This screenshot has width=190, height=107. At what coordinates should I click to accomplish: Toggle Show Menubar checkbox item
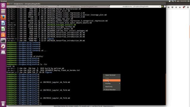click(x=112, y=90)
